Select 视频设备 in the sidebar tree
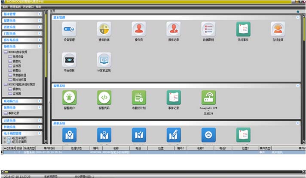306x178 pixels. (18, 56)
